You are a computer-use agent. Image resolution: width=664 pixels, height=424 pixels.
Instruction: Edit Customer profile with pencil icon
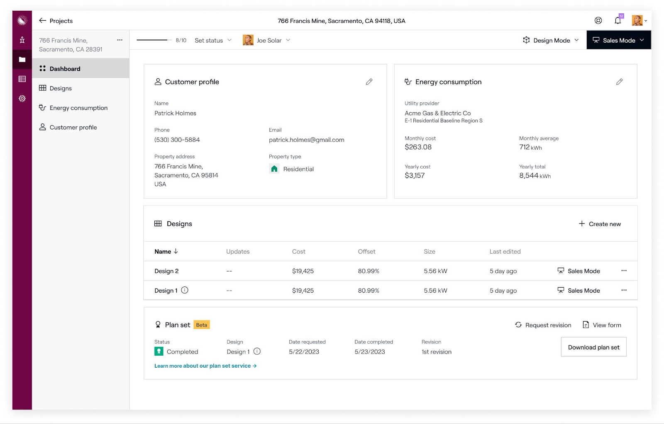point(369,82)
